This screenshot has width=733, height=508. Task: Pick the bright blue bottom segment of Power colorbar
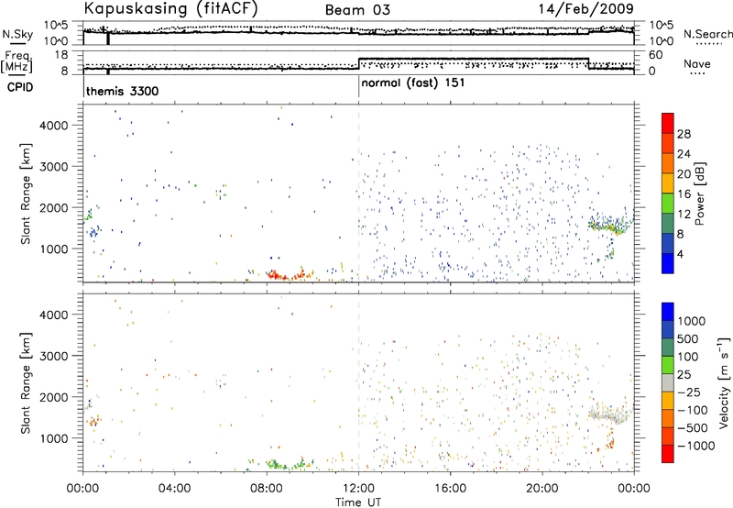point(668,263)
